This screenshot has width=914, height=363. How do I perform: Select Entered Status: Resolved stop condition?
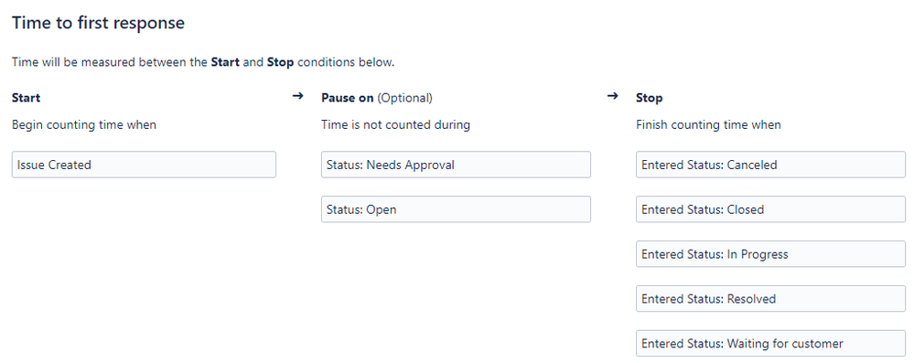coord(770,299)
